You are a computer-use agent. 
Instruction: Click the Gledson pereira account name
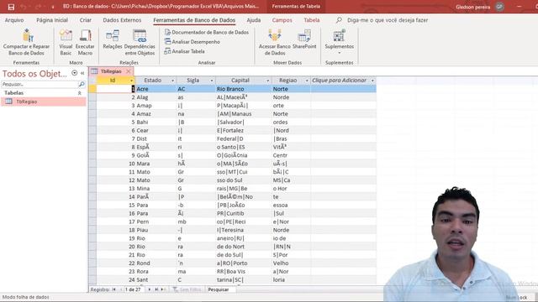472,7
